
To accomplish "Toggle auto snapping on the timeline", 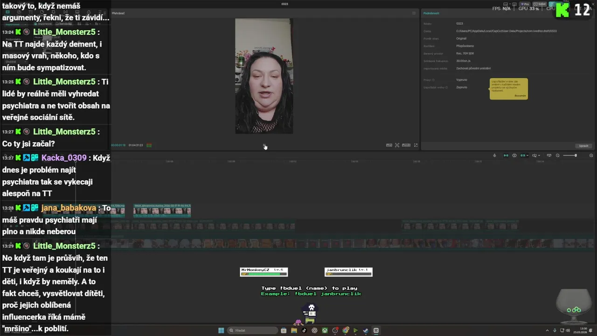I will (514, 155).
